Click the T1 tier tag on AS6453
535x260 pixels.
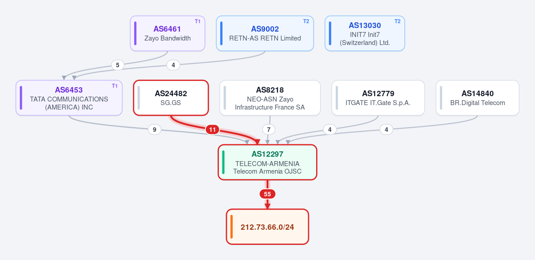[x=115, y=85]
